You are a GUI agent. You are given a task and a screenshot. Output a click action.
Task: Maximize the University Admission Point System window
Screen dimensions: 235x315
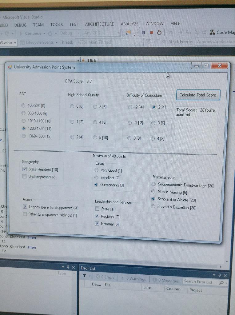click(206, 66)
